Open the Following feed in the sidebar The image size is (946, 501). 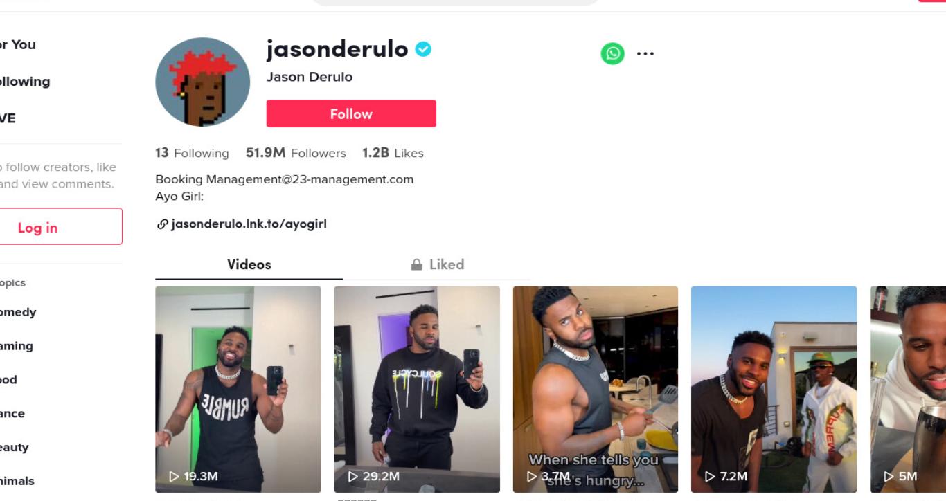coord(25,81)
